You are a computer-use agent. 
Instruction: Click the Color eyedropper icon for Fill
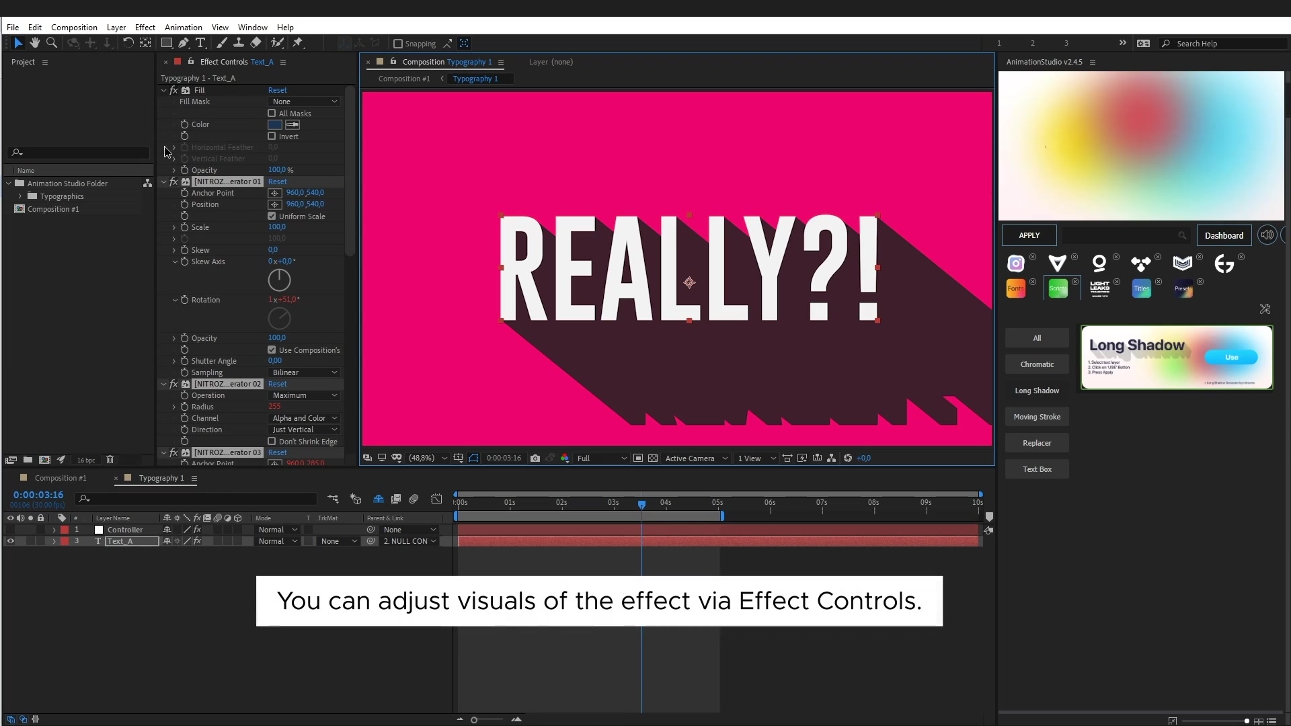tap(292, 124)
